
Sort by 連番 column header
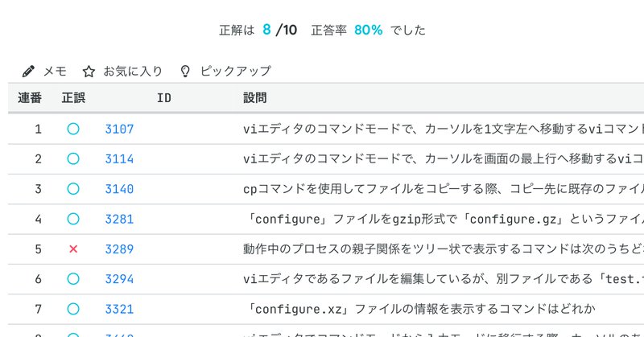pos(31,99)
